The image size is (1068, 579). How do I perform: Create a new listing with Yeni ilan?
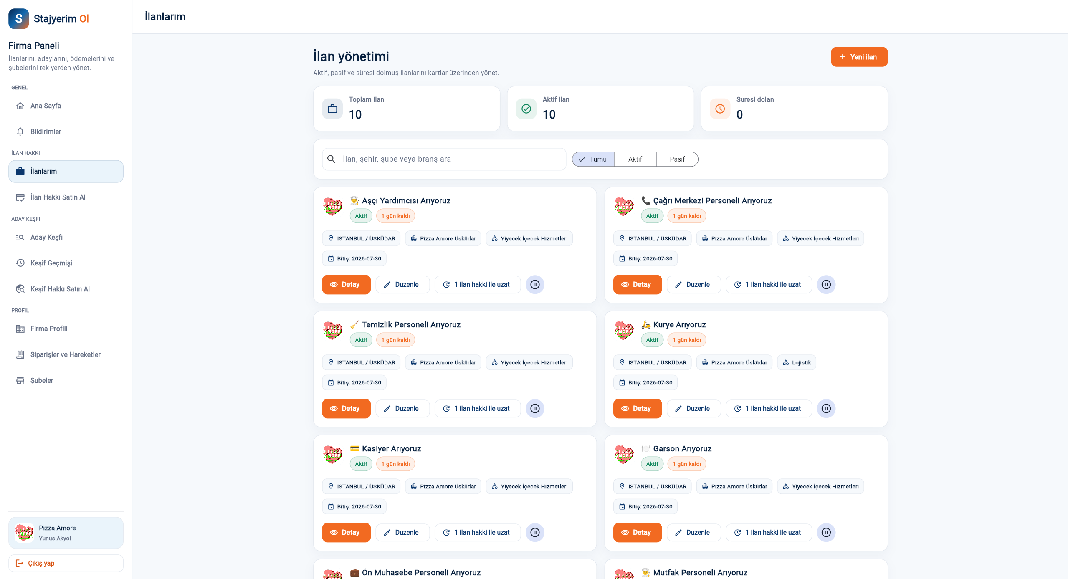(x=859, y=57)
